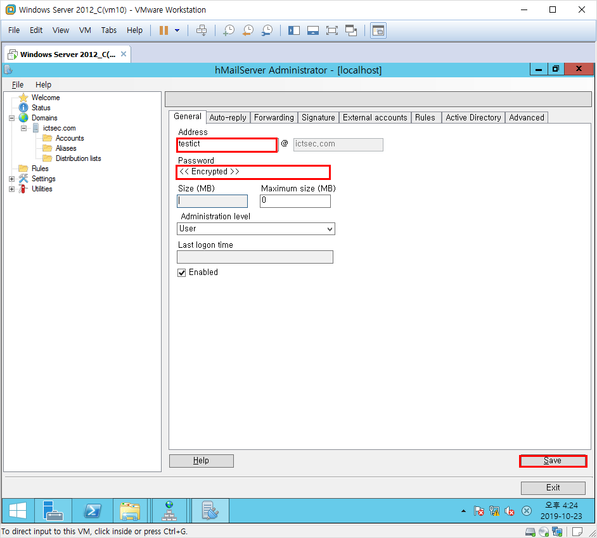Open hMailServer Help menu
Viewport: 597px width, 538px height.
[x=43, y=84]
